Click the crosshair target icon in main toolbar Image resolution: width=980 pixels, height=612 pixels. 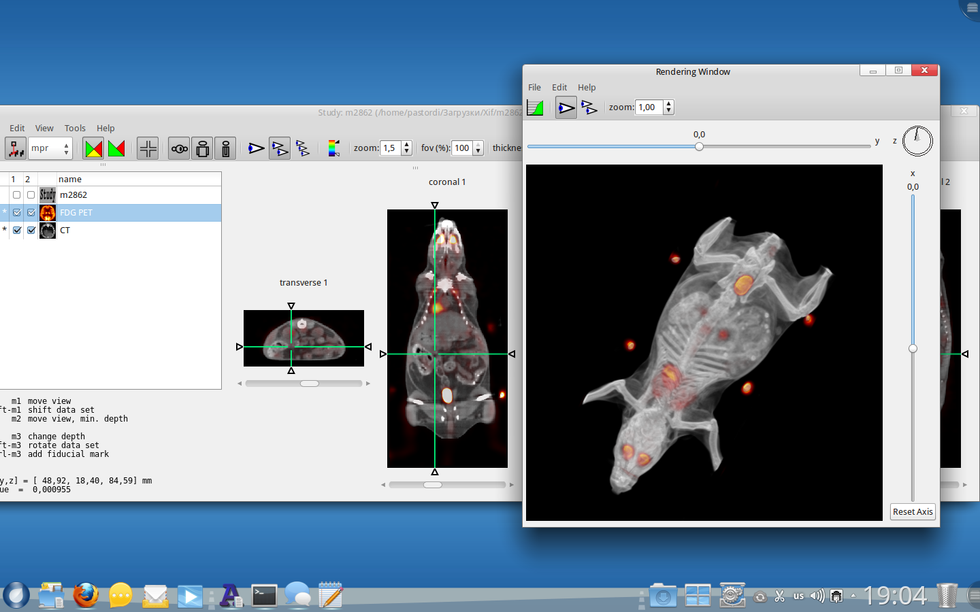pos(148,148)
